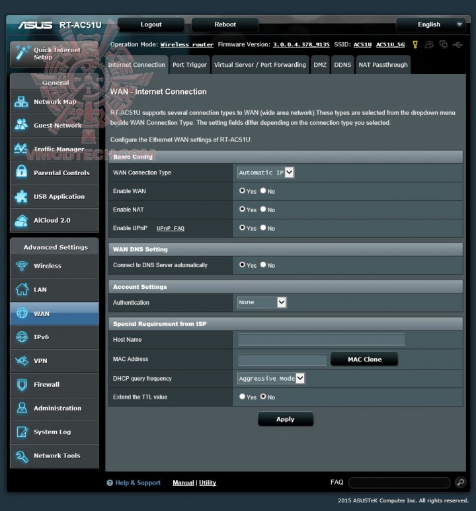Open the AiCloud 2.0 cloud icon
The width and height of the screenshot is (476, 511).
pyautogui.click(x=21, y=220)
